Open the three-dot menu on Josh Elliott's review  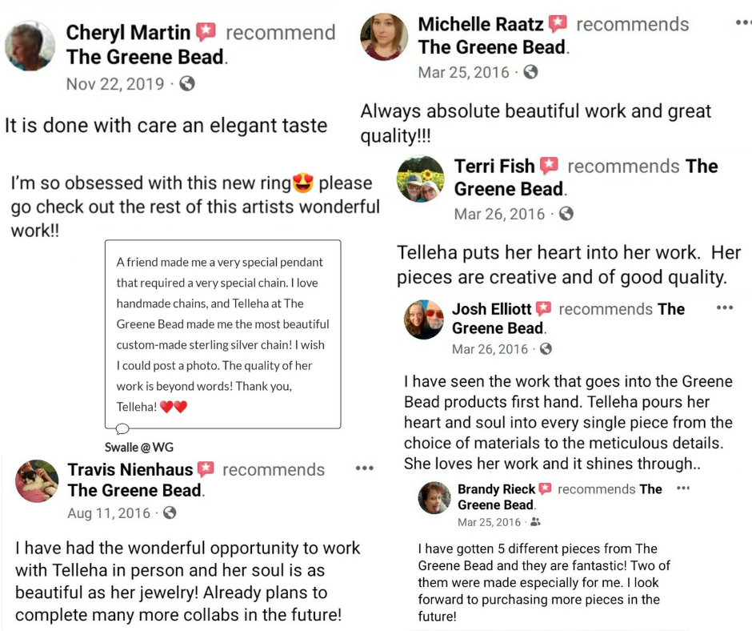[725, 308]
